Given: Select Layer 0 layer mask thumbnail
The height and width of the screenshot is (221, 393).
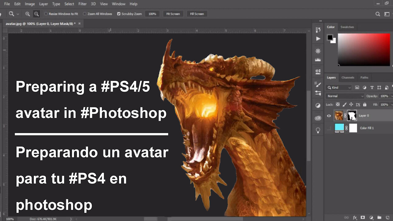Looking at the screenshot, I should pyautogui.click(x=352, y=116).
